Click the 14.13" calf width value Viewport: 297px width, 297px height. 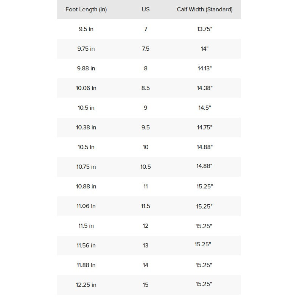pos(205,68)
